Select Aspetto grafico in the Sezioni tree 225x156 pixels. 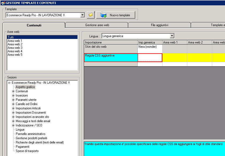(25, 87)
